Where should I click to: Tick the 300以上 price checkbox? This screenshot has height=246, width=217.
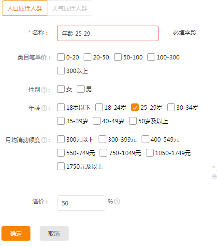pyautogui.click(x=61, y=71)
